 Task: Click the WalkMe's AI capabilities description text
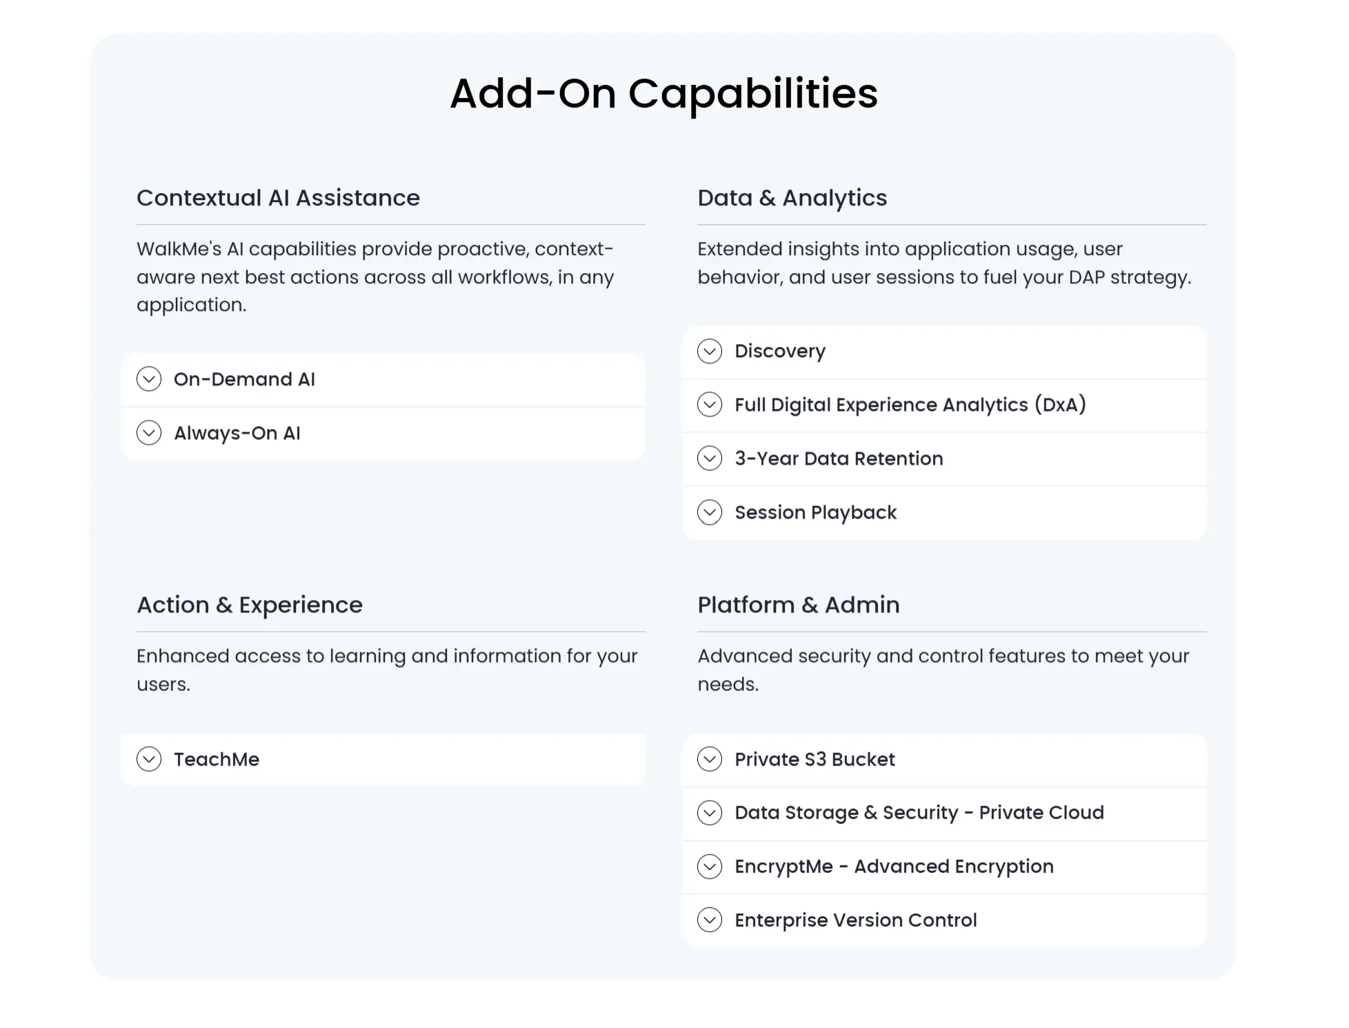tap(375, 276)
